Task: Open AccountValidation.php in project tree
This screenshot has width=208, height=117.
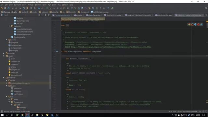Action: tap(25, 32)
